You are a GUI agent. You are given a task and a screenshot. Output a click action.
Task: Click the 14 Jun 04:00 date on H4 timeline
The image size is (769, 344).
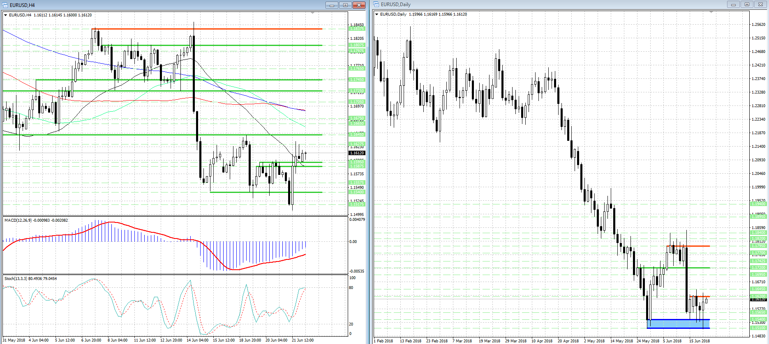(x=198, y=340)
